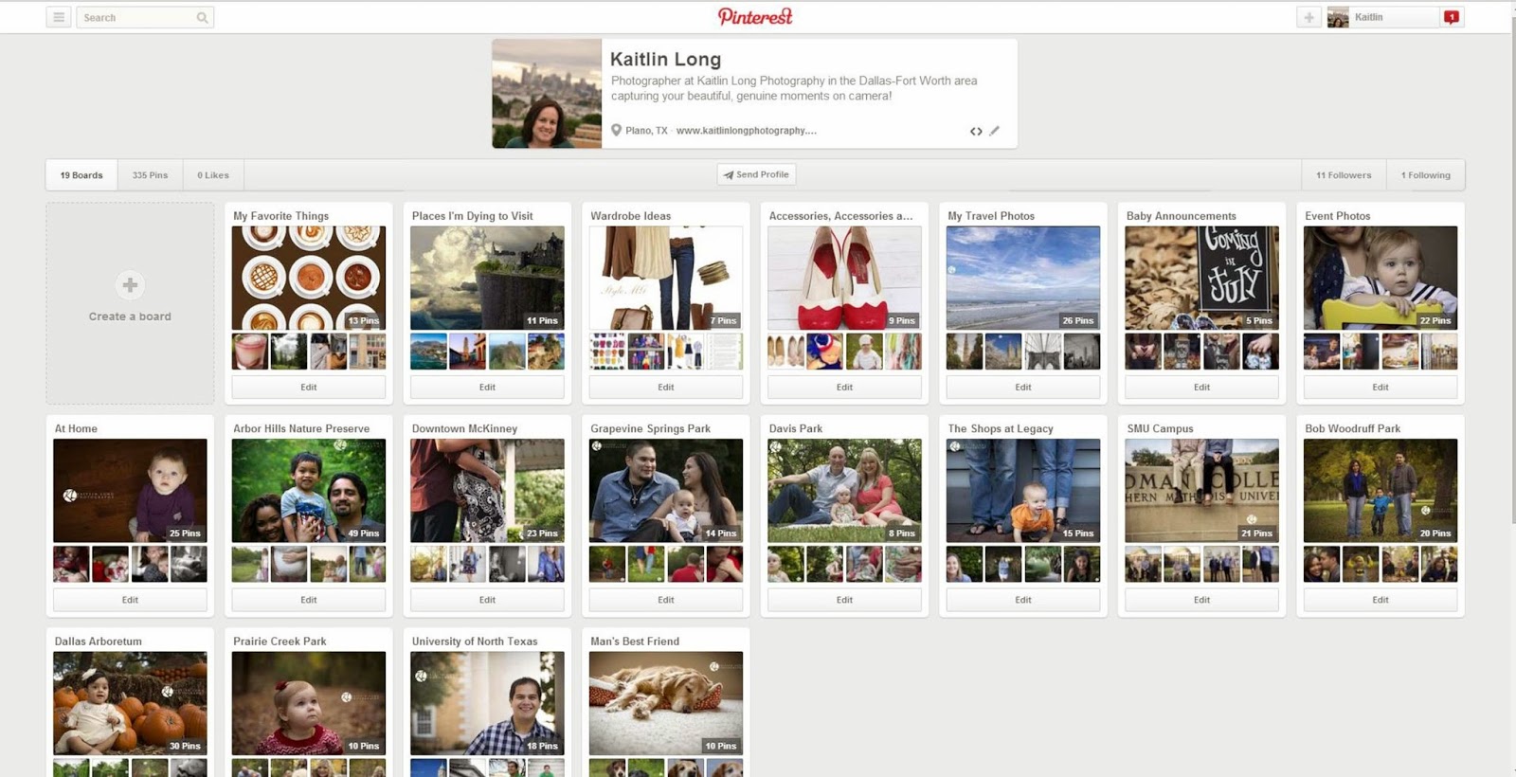
Task: Open the Dallas Arboretum board title
Action: 99,641
